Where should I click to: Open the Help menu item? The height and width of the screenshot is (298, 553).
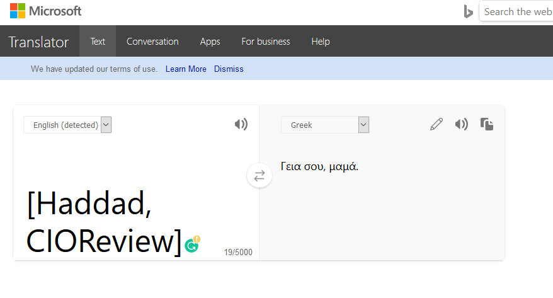[x=321, y=42]
